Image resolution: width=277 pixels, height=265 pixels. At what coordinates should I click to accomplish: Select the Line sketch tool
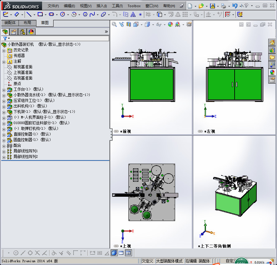click(x=29, y=14)
